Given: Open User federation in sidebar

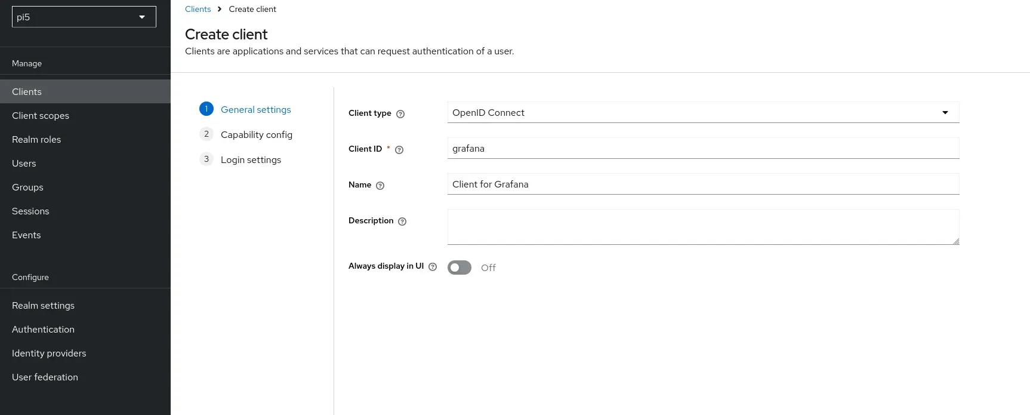Looking at the screenshot, I should tap(85, 377).
